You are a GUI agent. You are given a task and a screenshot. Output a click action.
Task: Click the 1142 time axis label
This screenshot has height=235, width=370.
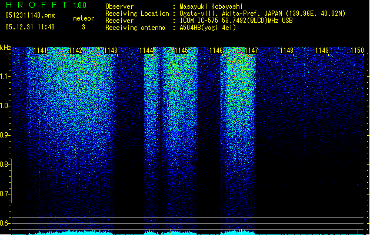coord(75,51)
